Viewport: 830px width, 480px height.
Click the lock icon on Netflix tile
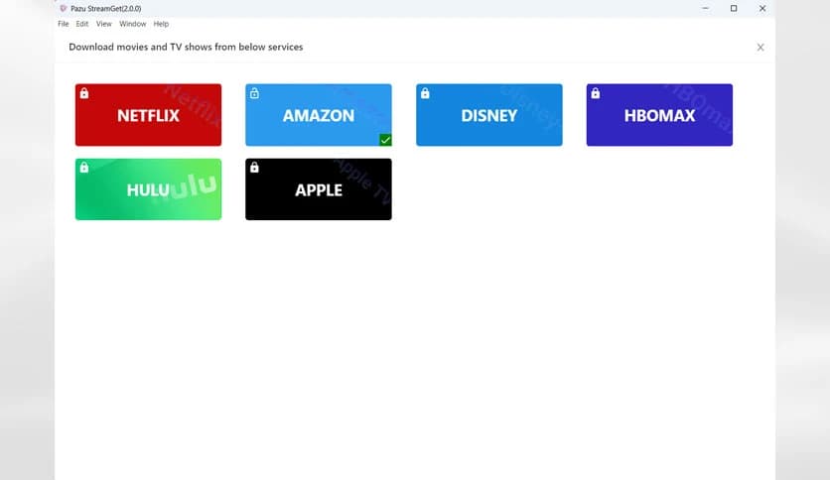pyautogui.click(x=84, y=93)
